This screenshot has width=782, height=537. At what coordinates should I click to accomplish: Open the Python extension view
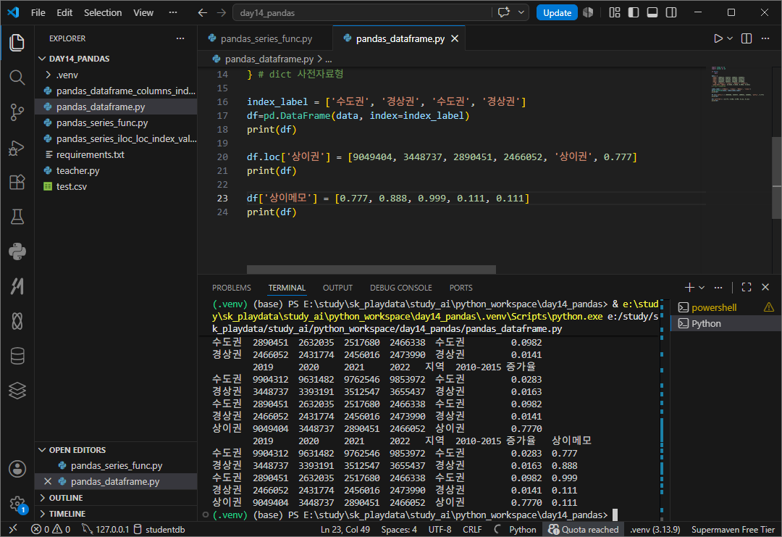coord(17,251)
